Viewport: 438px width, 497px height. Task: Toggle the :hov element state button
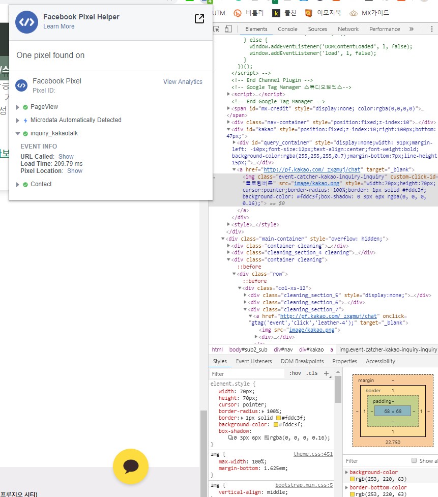tap(295, 373)
